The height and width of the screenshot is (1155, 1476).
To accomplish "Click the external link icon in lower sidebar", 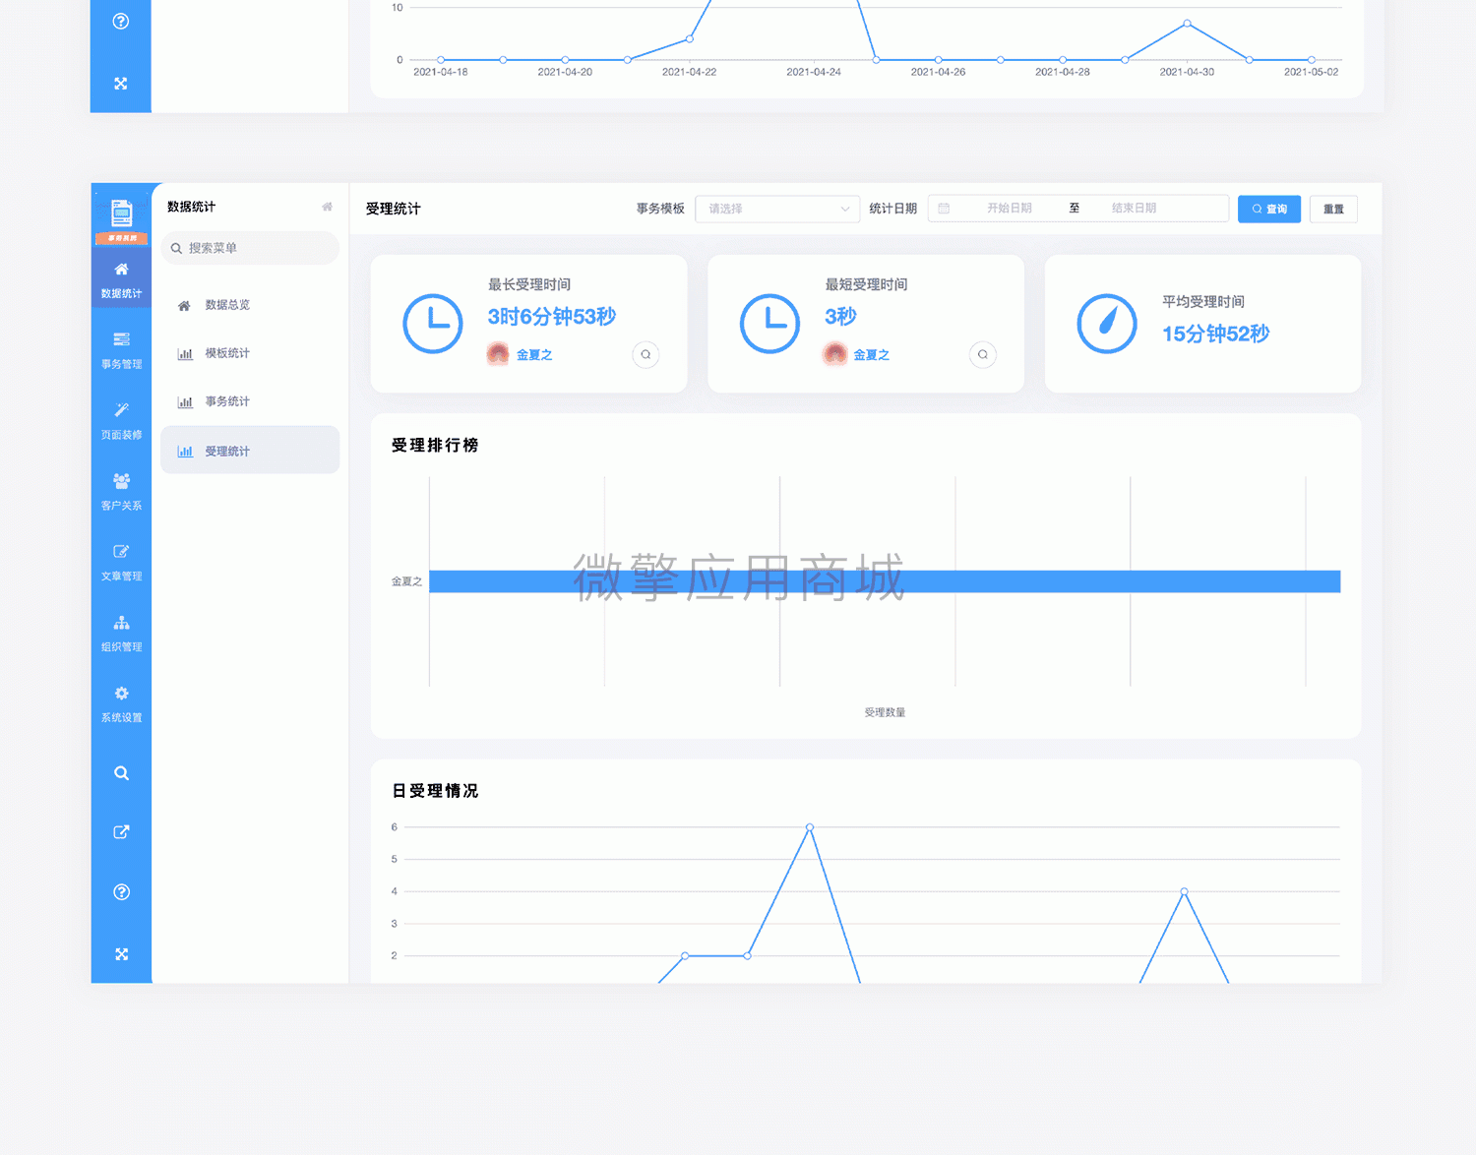I will click(x=121, y=832).
